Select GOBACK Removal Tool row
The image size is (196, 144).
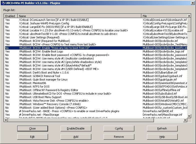pos(96,76)
